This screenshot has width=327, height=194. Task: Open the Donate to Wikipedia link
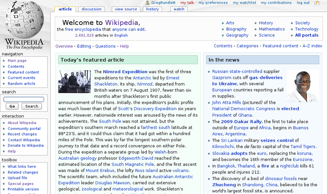(x=25, y=145)
